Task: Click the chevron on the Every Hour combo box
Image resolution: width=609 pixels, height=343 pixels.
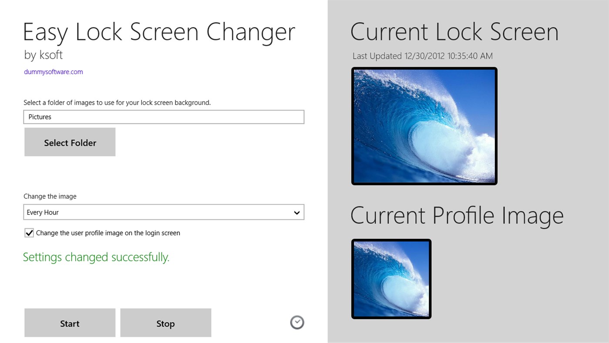Action: click(297, 212)
